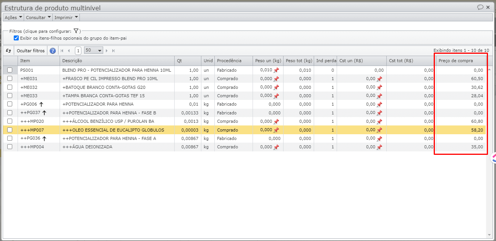This screenshot has height=241, width=496.
Task: Check the +++MP007 row checkbox
Action: point(10,130)
